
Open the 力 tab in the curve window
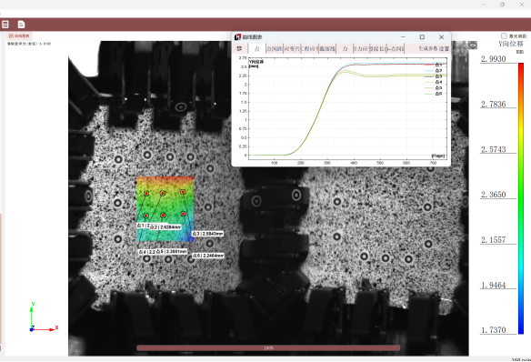coord(345,49)
